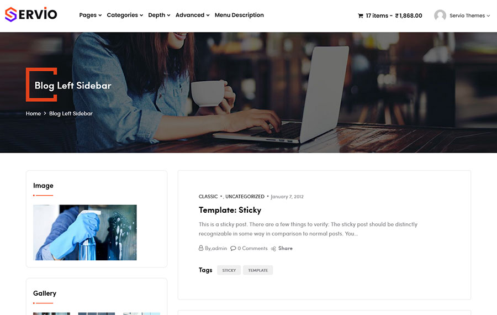The height and width of the screenshot is (315, 497).
Task: Click the Servio logo
Action: pyautogui.click(x=31, y=15)
